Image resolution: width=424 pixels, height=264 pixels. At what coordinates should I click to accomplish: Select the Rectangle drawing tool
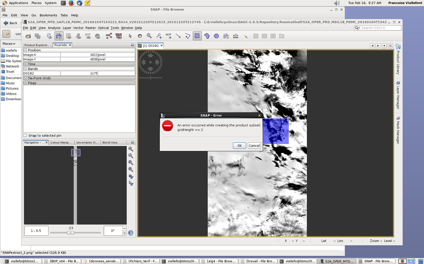click(x=197, y=36)
